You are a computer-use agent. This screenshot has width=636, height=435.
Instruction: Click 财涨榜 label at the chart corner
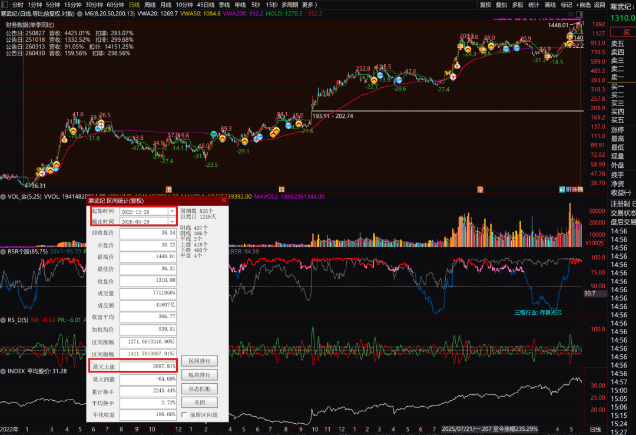(574, 189)
